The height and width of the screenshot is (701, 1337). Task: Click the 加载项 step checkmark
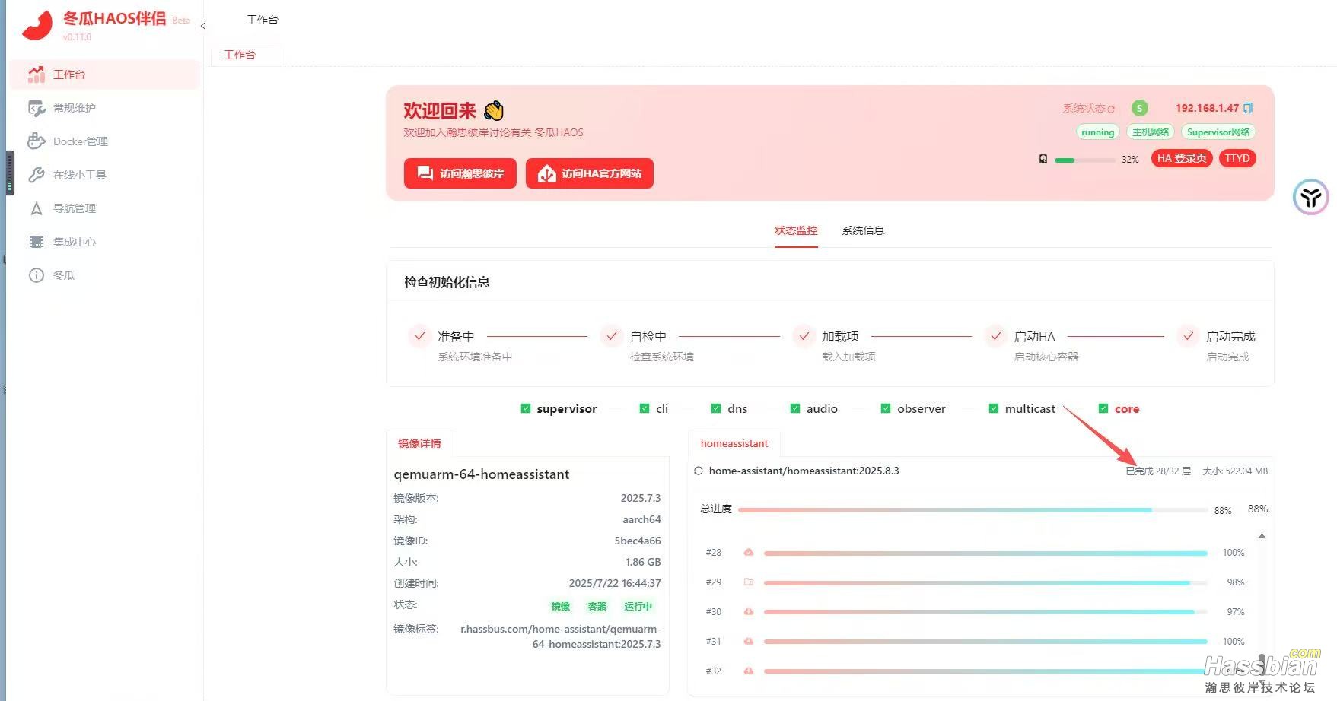804,336
